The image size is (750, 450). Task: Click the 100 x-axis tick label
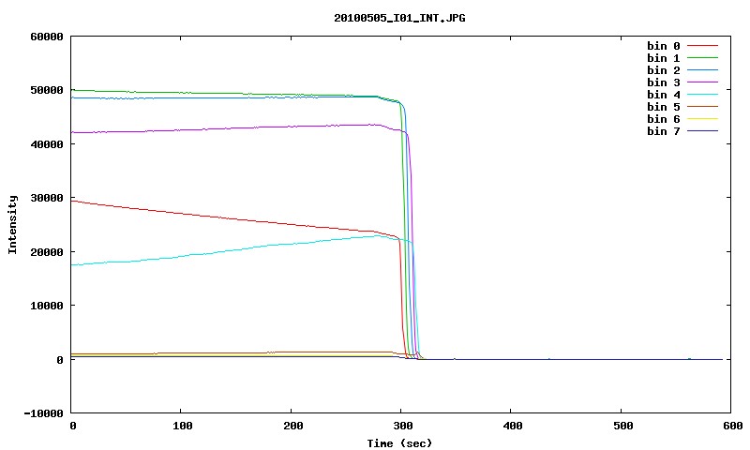point(182,426)
